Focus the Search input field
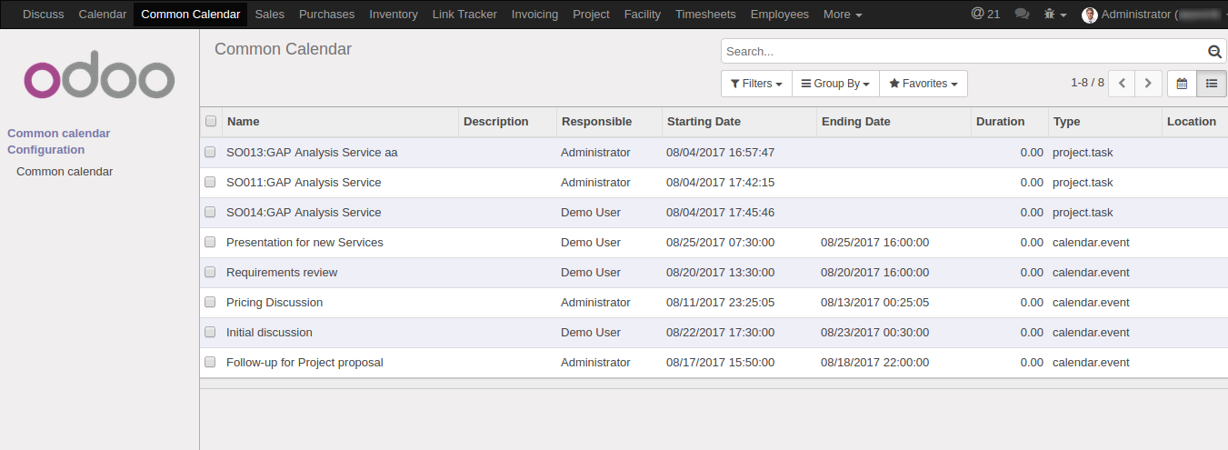This screenshot has width=1228, height=450. [x=963, y=52]
